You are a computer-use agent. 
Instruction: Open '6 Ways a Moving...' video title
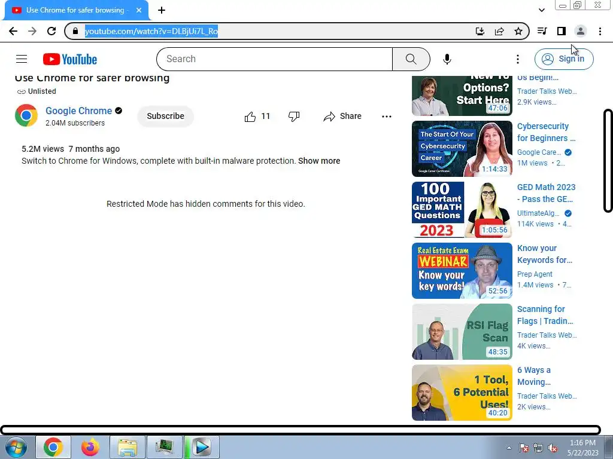coord(534,375)
